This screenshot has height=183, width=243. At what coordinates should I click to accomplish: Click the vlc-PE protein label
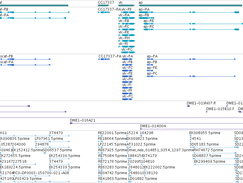point(127,73)
